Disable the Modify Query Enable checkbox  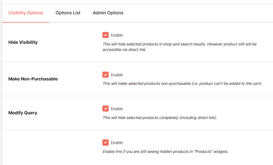[x=105, y=108]
